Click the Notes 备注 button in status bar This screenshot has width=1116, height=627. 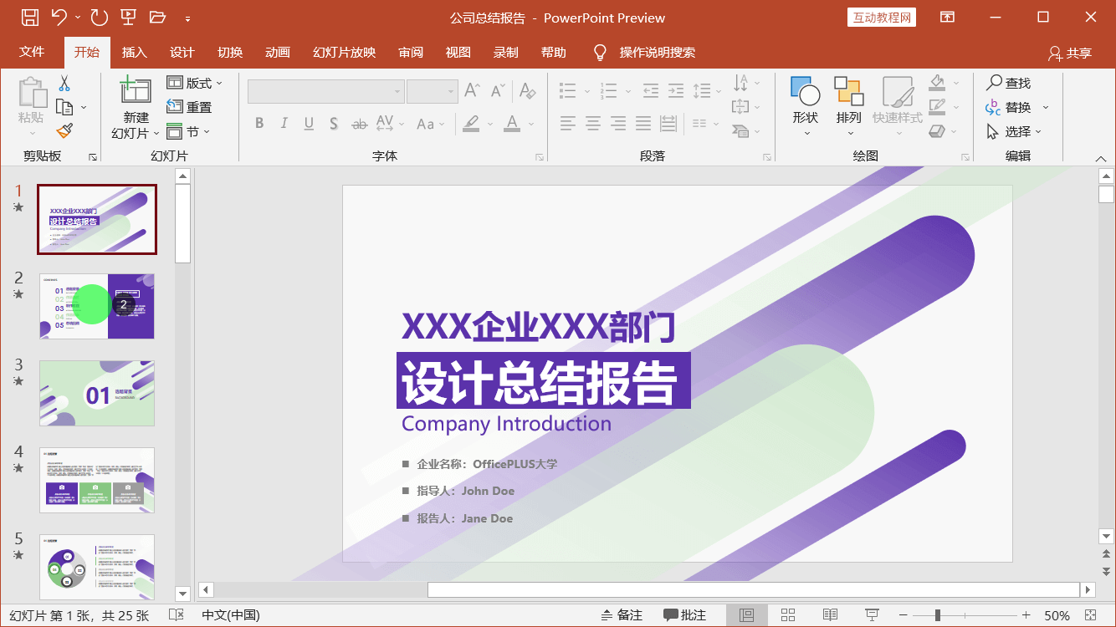pos(622,615)
